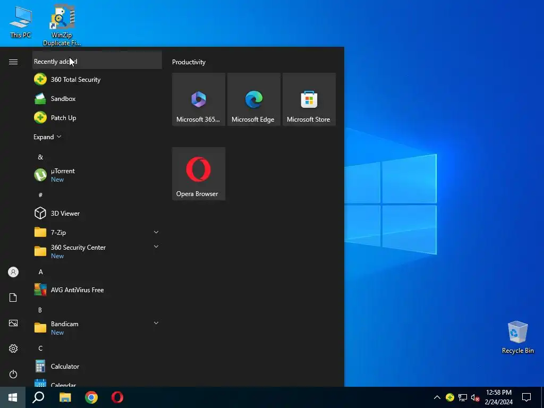Open the user account icon in Start sidebar
Viewport: 544px width, 408px height.
(x=13, y=272)
